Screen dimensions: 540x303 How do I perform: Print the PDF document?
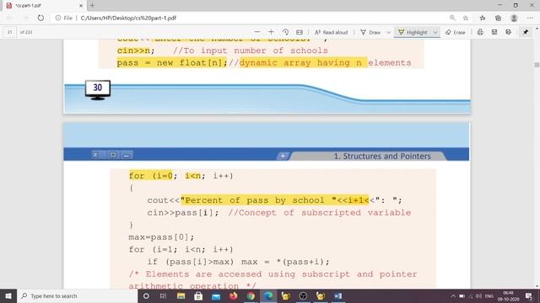pos(480,32)
